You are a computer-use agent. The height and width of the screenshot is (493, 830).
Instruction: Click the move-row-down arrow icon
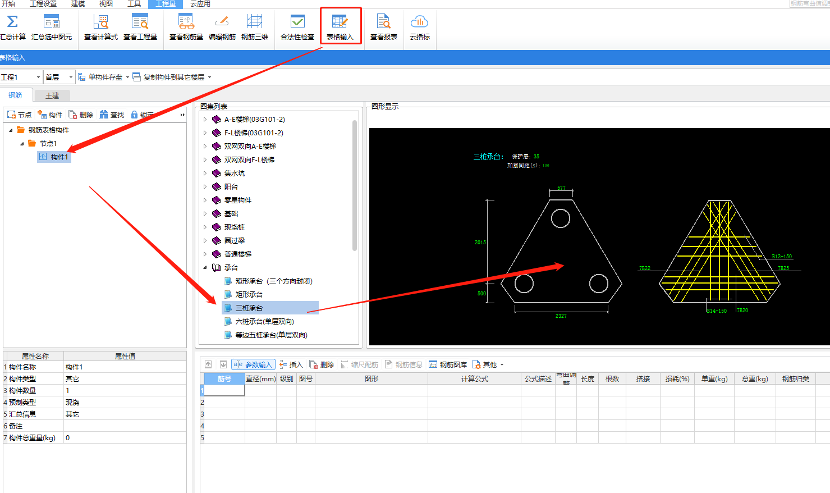223,364
